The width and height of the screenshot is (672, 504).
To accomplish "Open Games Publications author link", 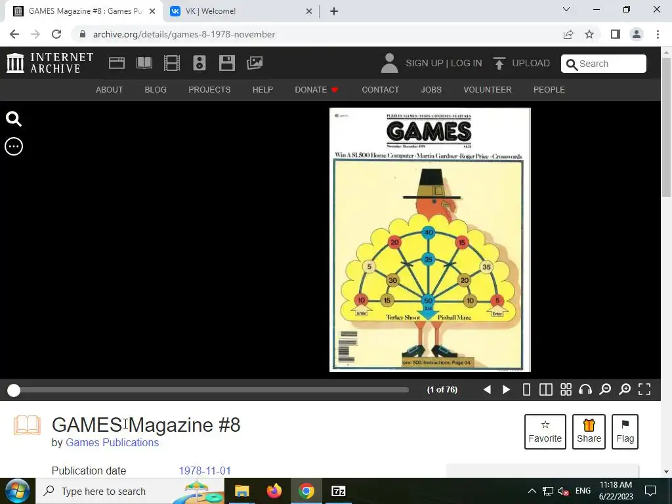I will pos(112,443).
